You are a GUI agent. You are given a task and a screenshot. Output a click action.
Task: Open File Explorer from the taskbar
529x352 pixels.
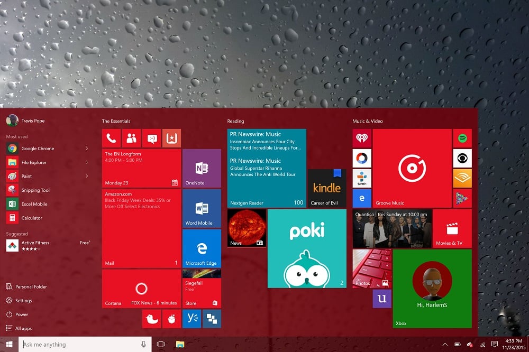180,344
